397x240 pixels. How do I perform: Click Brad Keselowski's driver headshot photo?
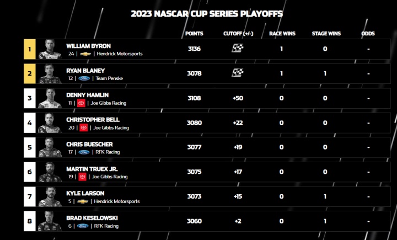(50, 221)
